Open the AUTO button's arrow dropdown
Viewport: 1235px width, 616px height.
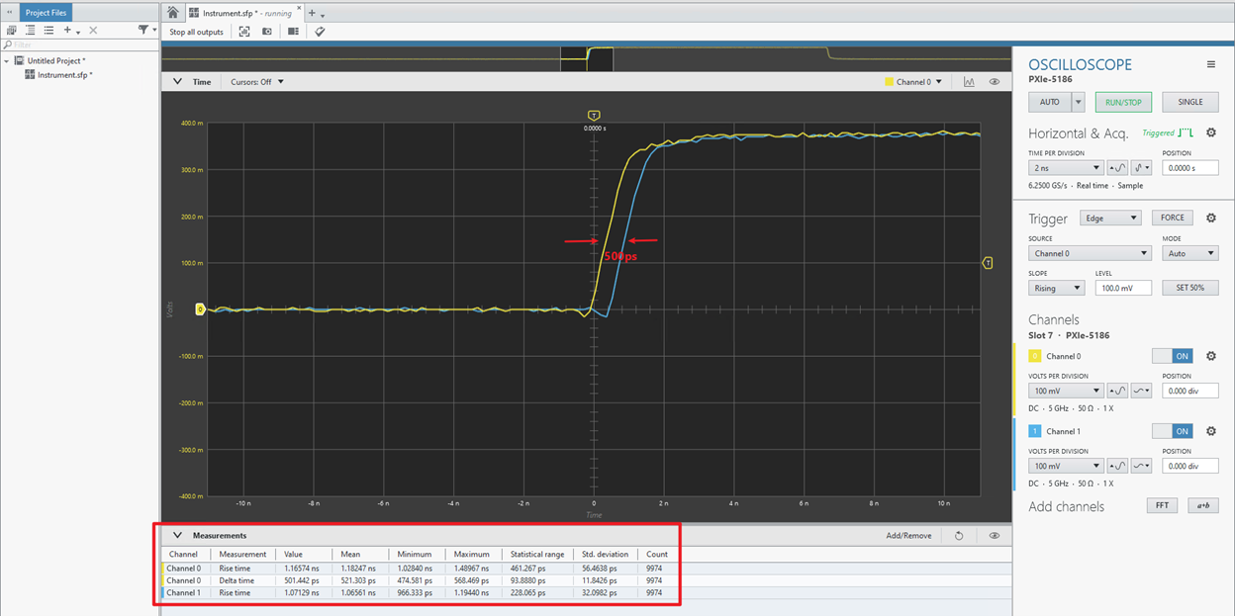pyautogui.click(x=1079, y=102)
